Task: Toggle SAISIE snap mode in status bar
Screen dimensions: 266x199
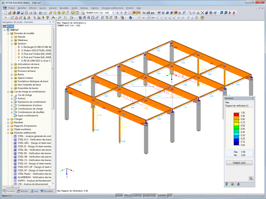Action: point(119,195)
